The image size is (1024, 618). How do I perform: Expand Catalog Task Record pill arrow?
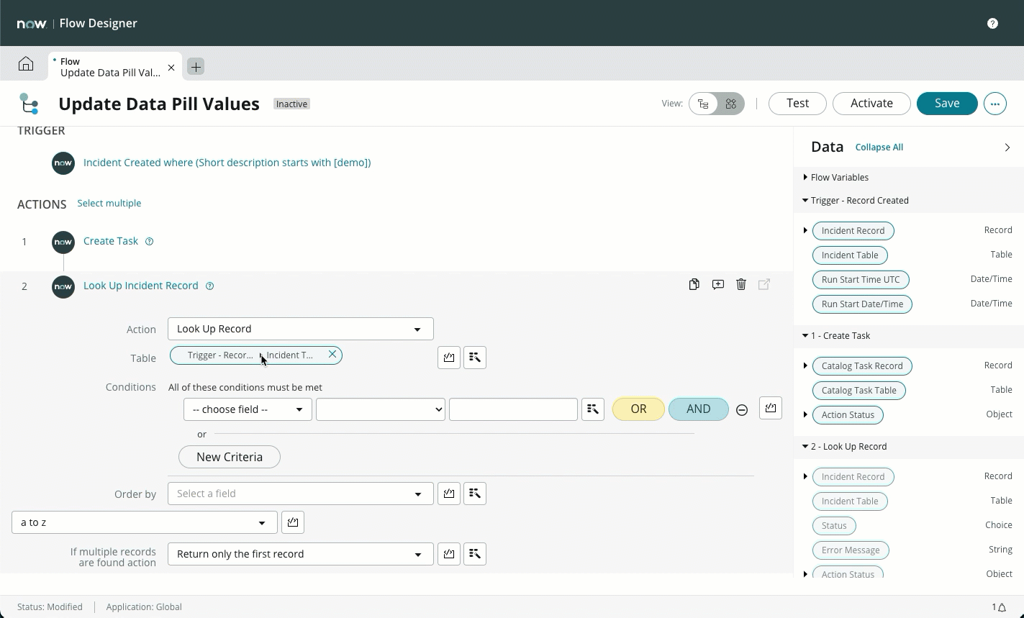tap(805, 366)
